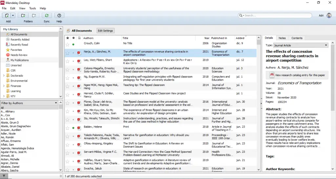
Task: Open the document Type dropdown
Action: [301, 45]
